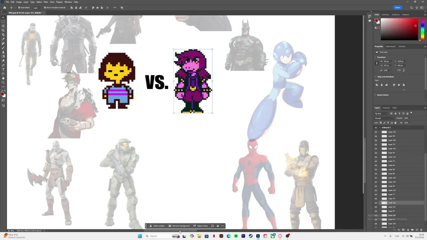The height and width of the screenshot is (240, 427).
Task: Open the blend mode Normal dropdown
Action: (x=385, y=118)
